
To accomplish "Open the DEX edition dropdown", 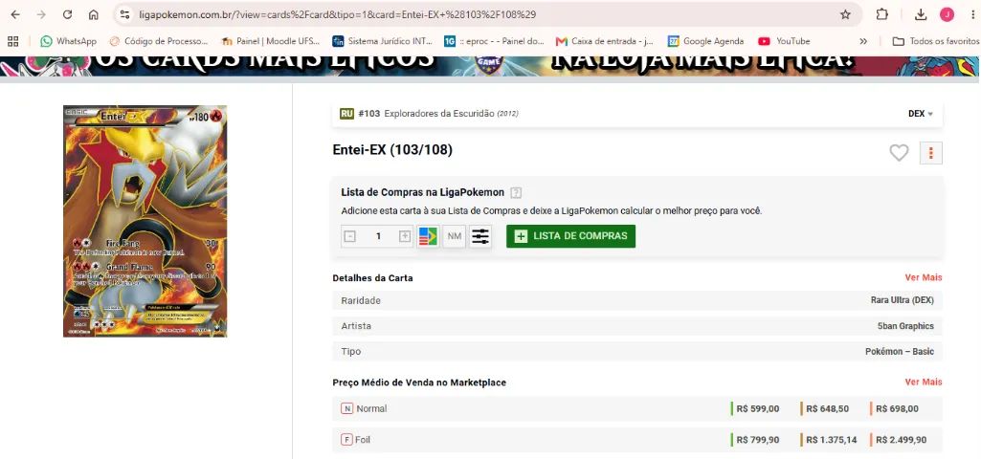I will point(921,114).
